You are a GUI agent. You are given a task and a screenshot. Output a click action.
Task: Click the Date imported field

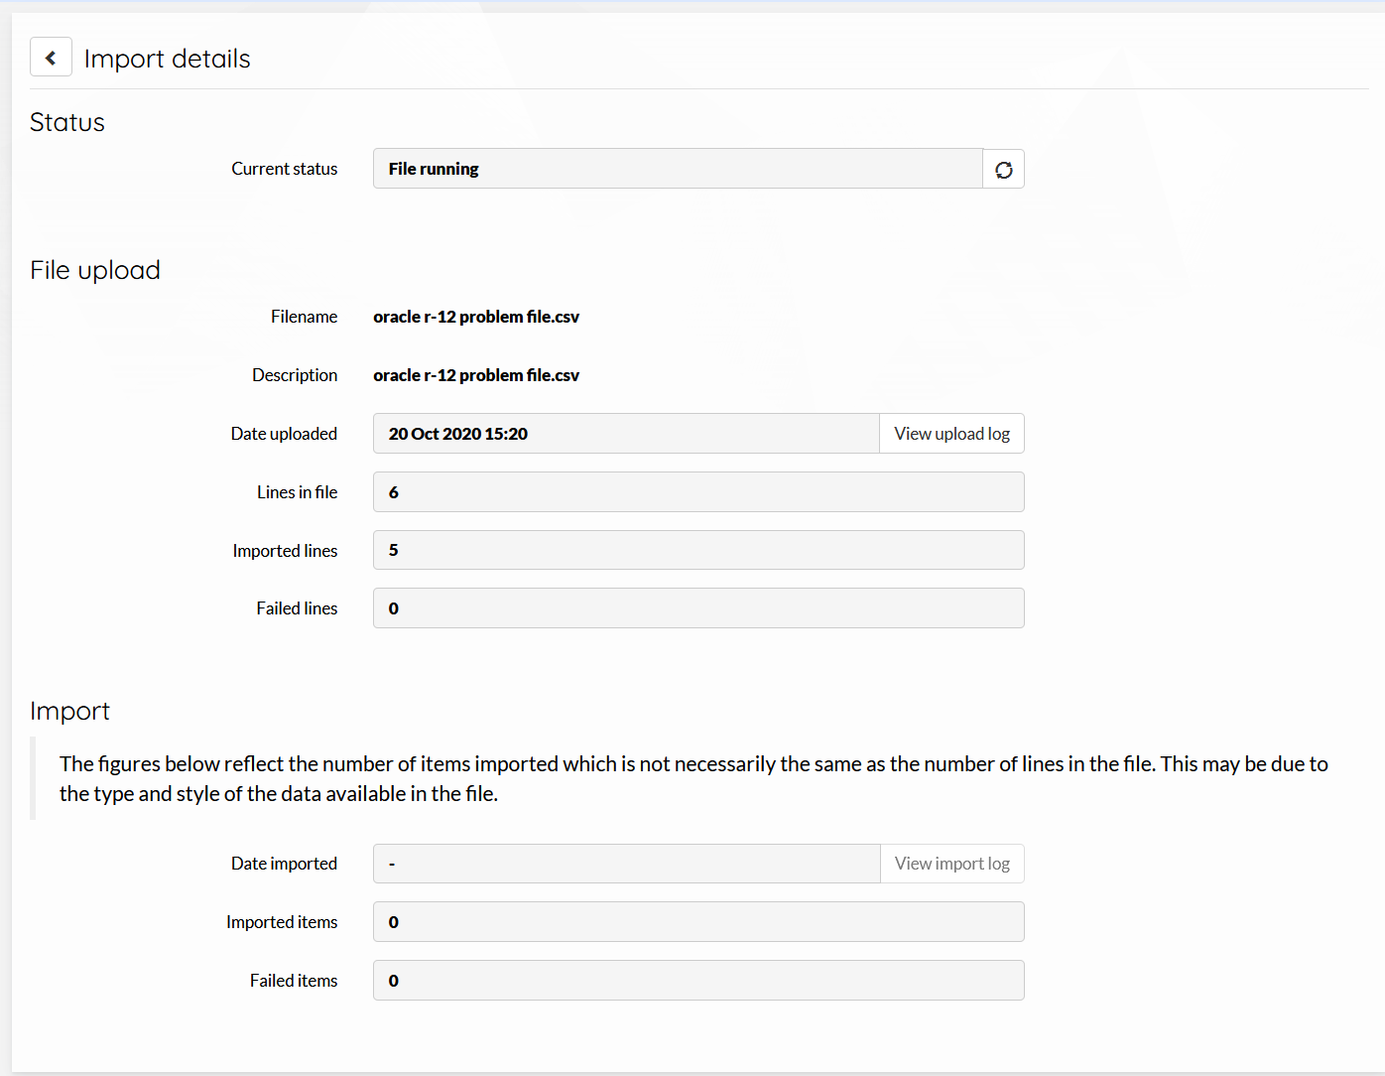[626, 864]
